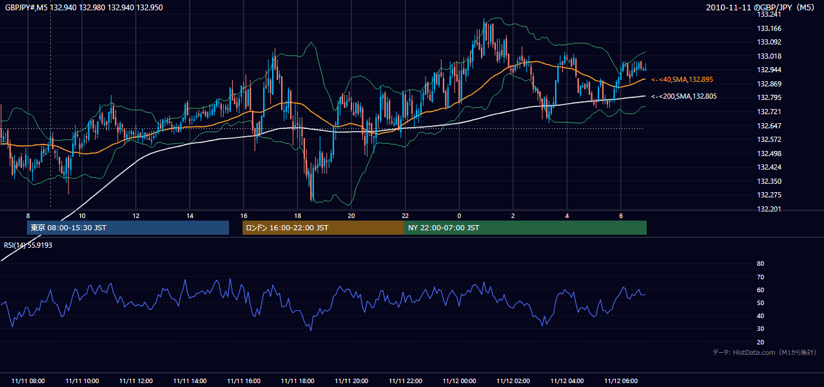The image size is (824, 387).
Task: Click the 11/11 12:00 time label
Action: pyautogui.click(x=136, y=381)
